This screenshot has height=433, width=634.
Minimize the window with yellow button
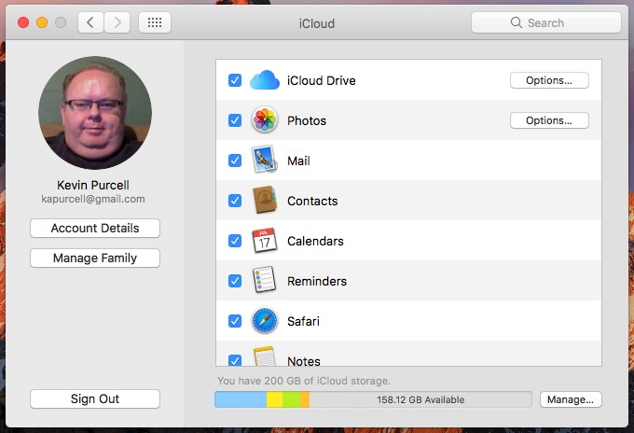click(x=42, y=22)
